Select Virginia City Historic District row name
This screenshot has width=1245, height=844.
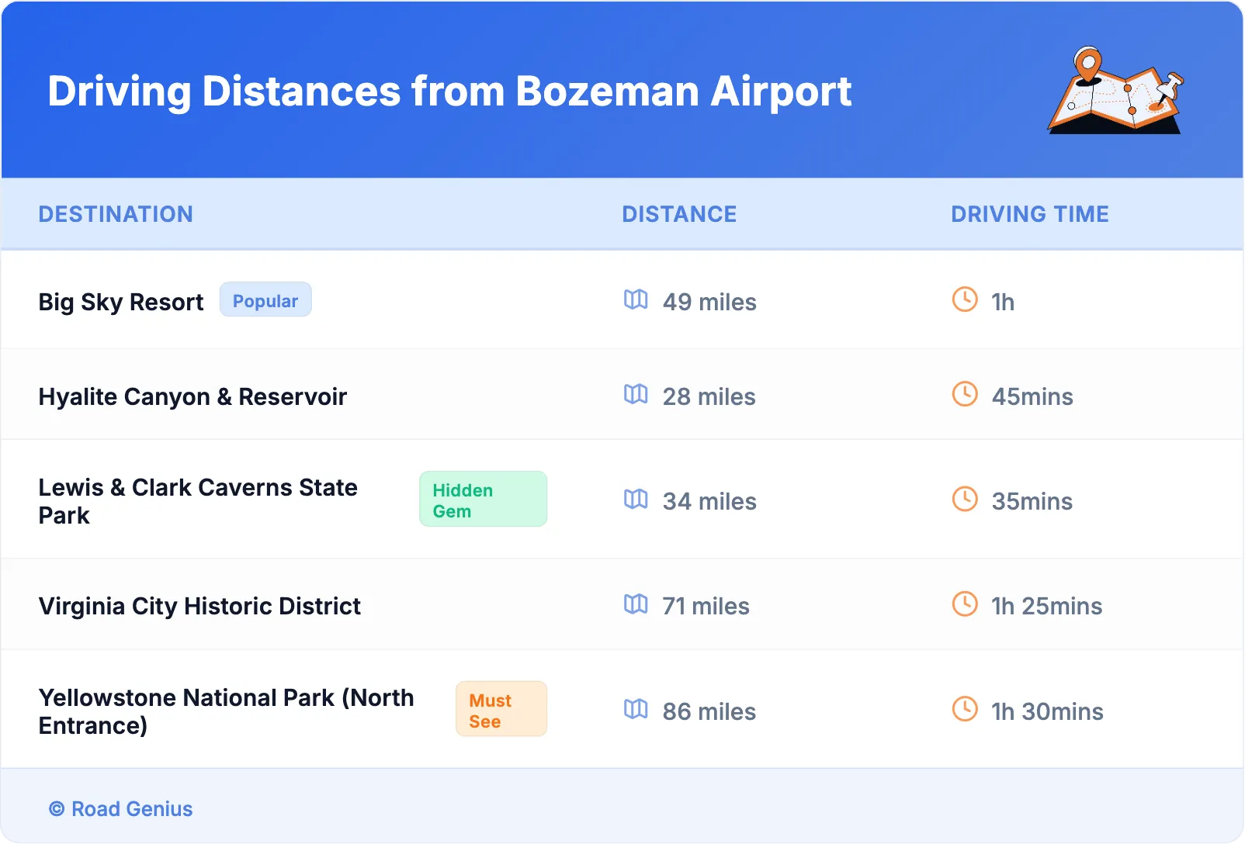tap(199, 606)
